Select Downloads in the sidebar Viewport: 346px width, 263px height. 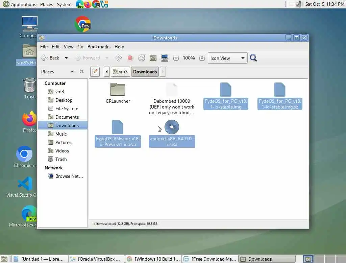[63, 125]
